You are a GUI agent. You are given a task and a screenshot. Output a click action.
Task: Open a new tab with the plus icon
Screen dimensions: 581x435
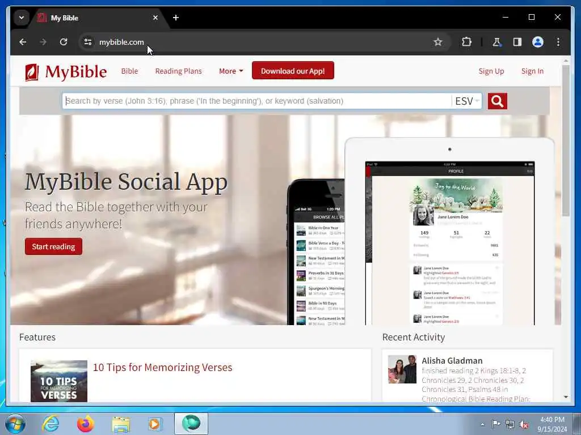[176, 18]
